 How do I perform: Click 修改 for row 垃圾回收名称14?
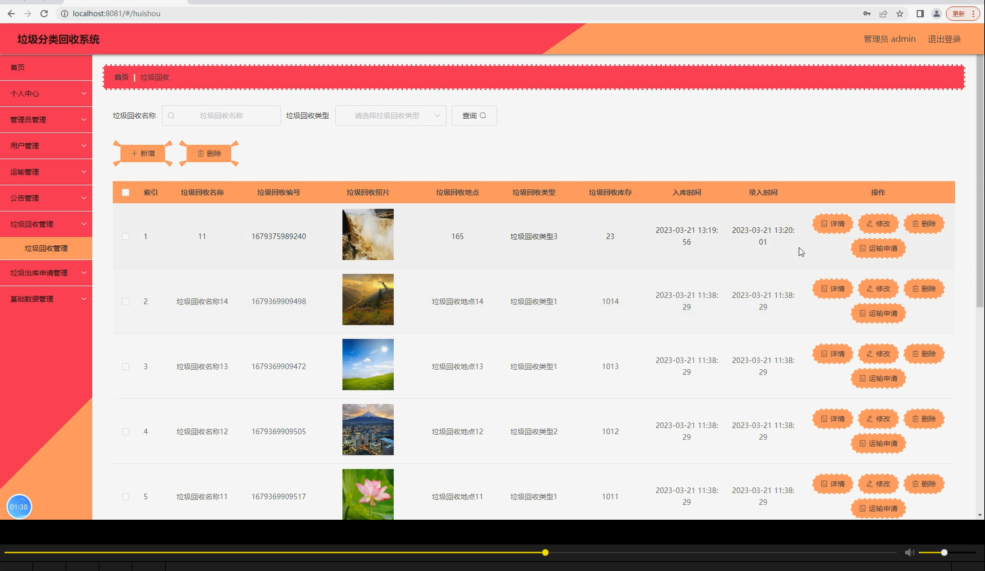878,289
